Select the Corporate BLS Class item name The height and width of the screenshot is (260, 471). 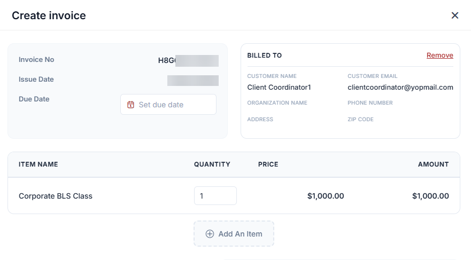(56, 196)
